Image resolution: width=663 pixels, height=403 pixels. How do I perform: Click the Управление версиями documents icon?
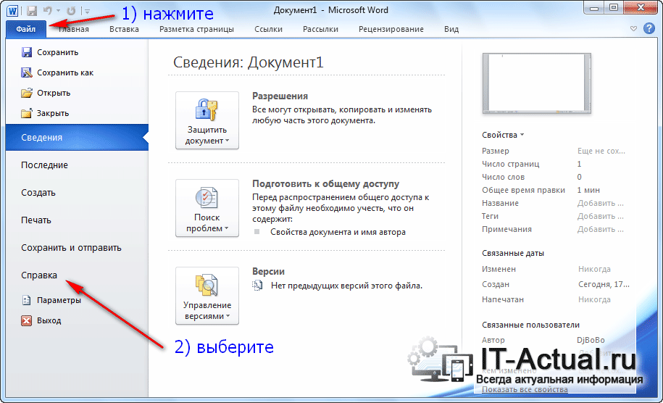[x=207, y=285]
